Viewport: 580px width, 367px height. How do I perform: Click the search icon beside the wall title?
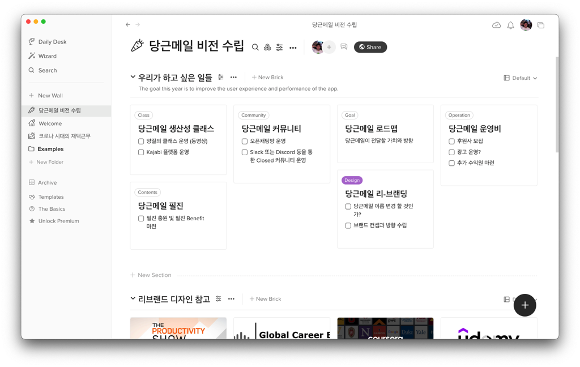[x=255, y=48]
